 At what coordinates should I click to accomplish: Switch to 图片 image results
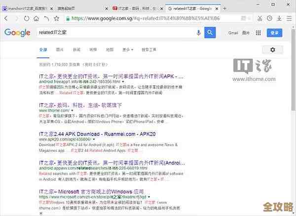coord(60,50)
